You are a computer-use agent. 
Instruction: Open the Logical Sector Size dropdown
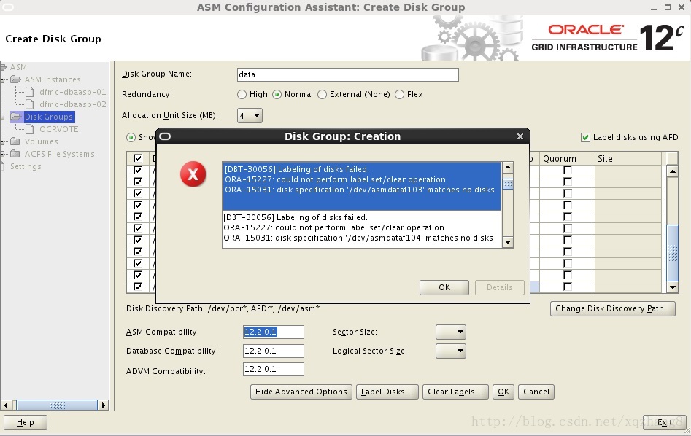[x=451, y=351]
